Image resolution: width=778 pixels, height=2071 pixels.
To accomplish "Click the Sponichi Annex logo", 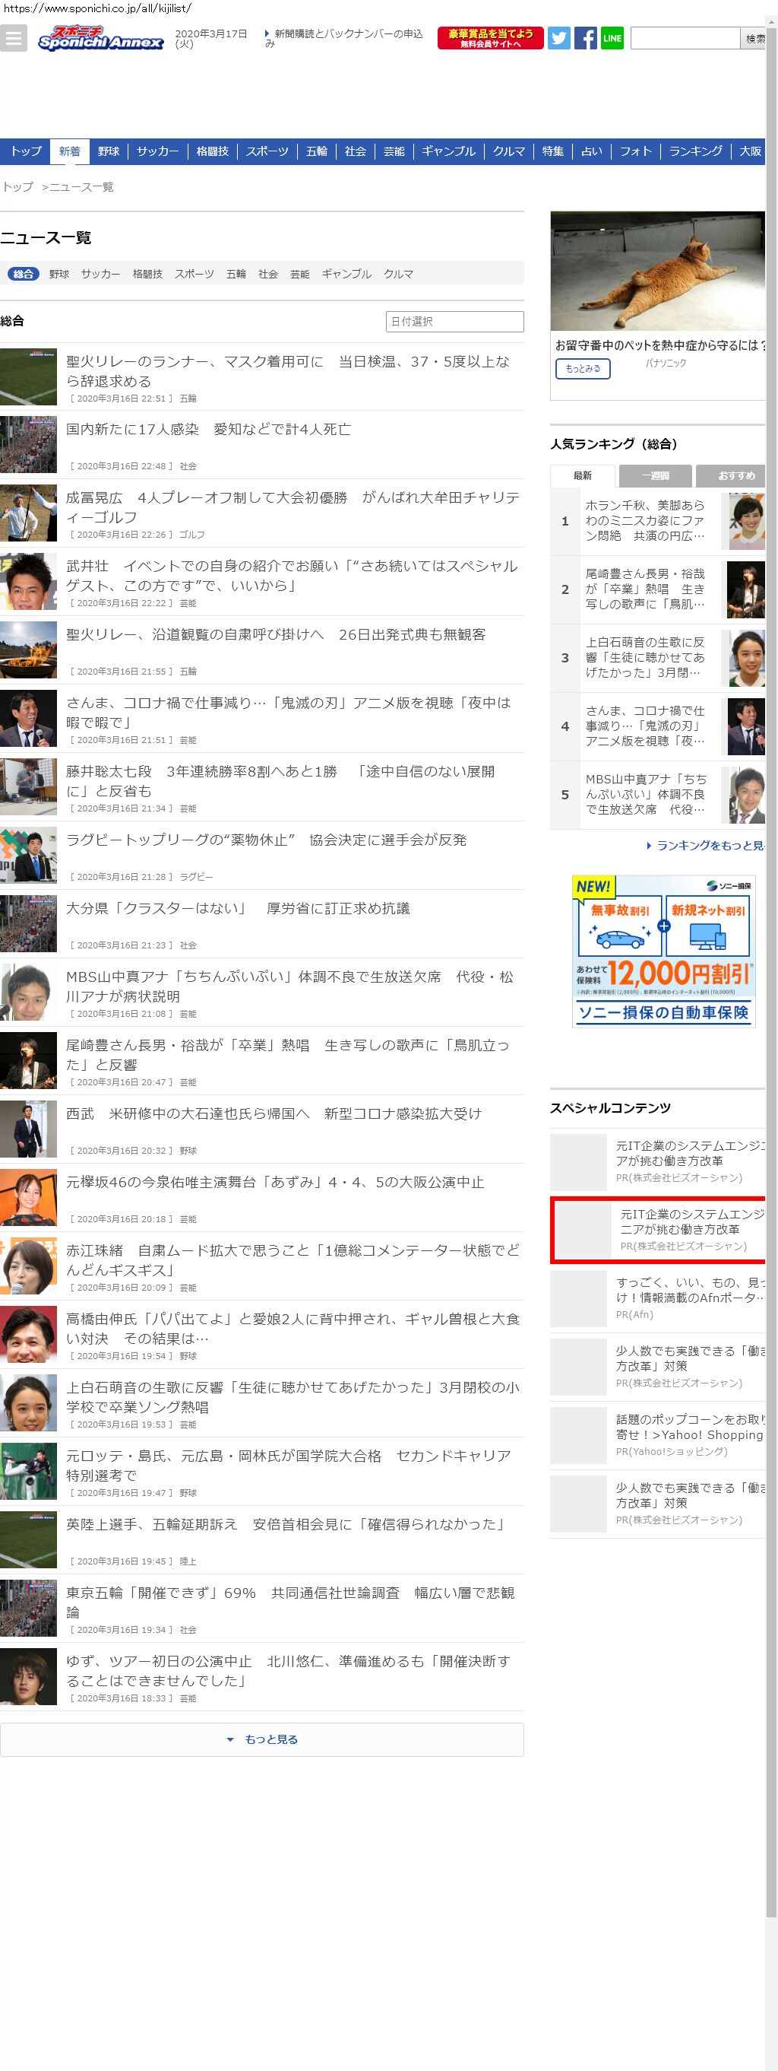I will 101,38.
